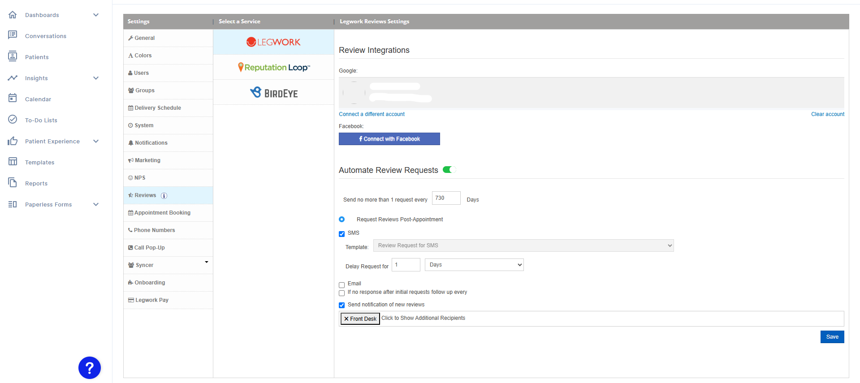860x383 pixels.
Task: Expand the Dashboards menu chevron
Action: [96, 15]
